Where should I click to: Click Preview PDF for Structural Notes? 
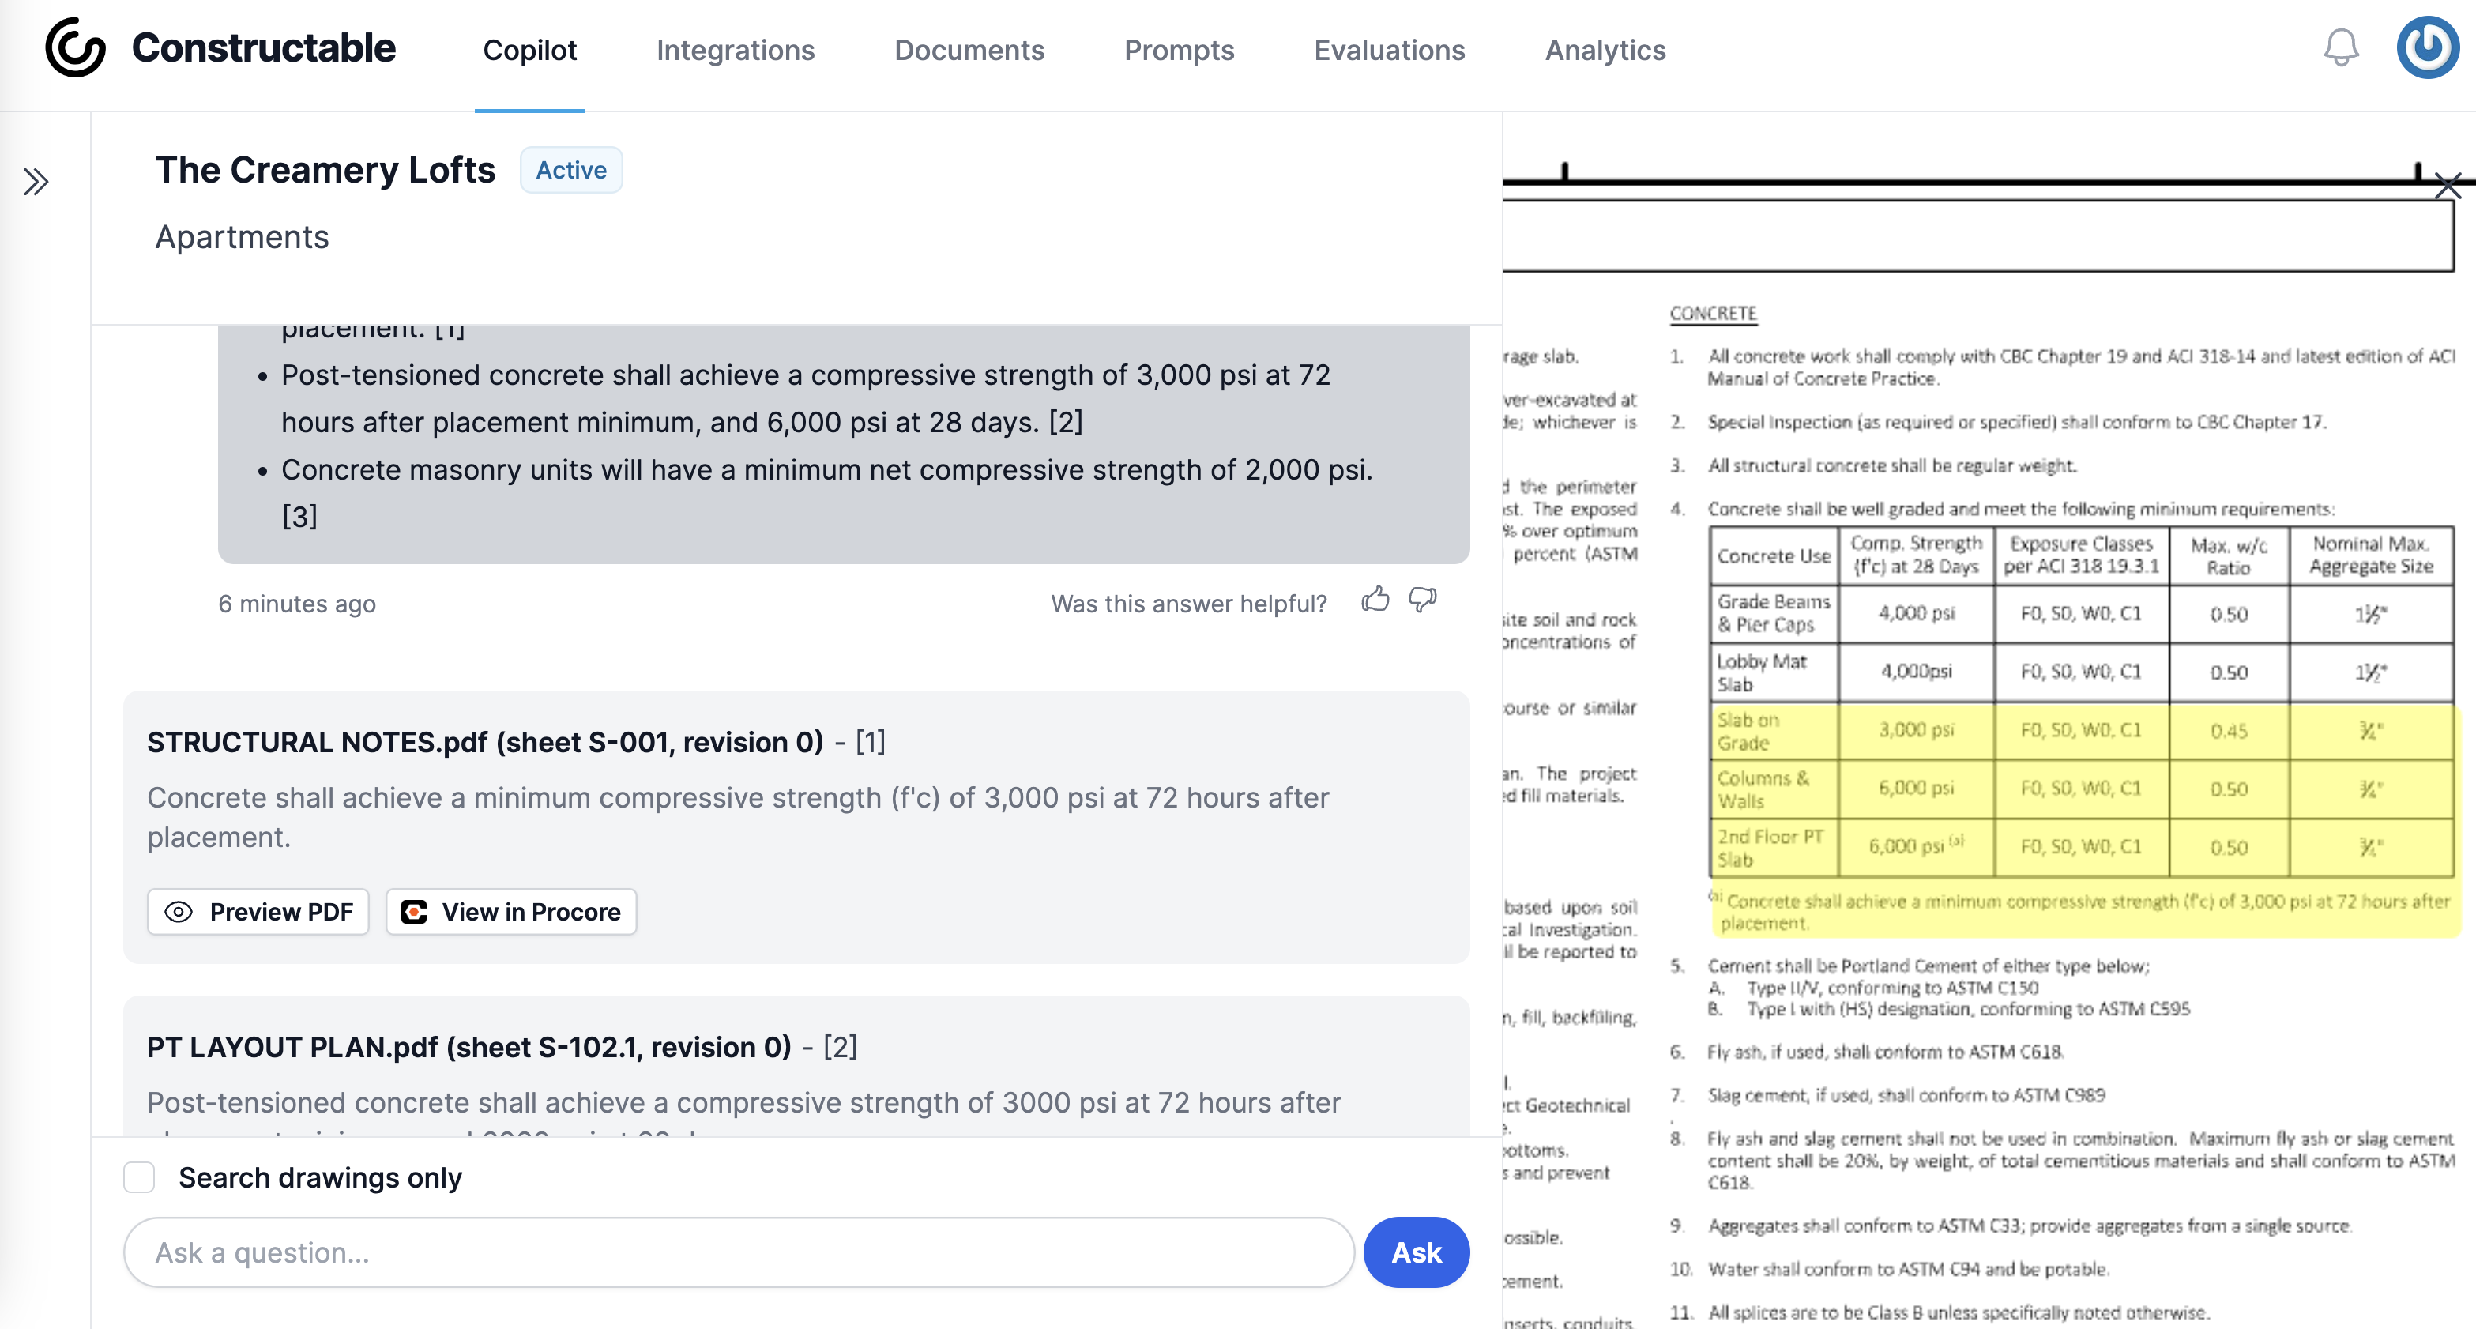coord(258,912)
